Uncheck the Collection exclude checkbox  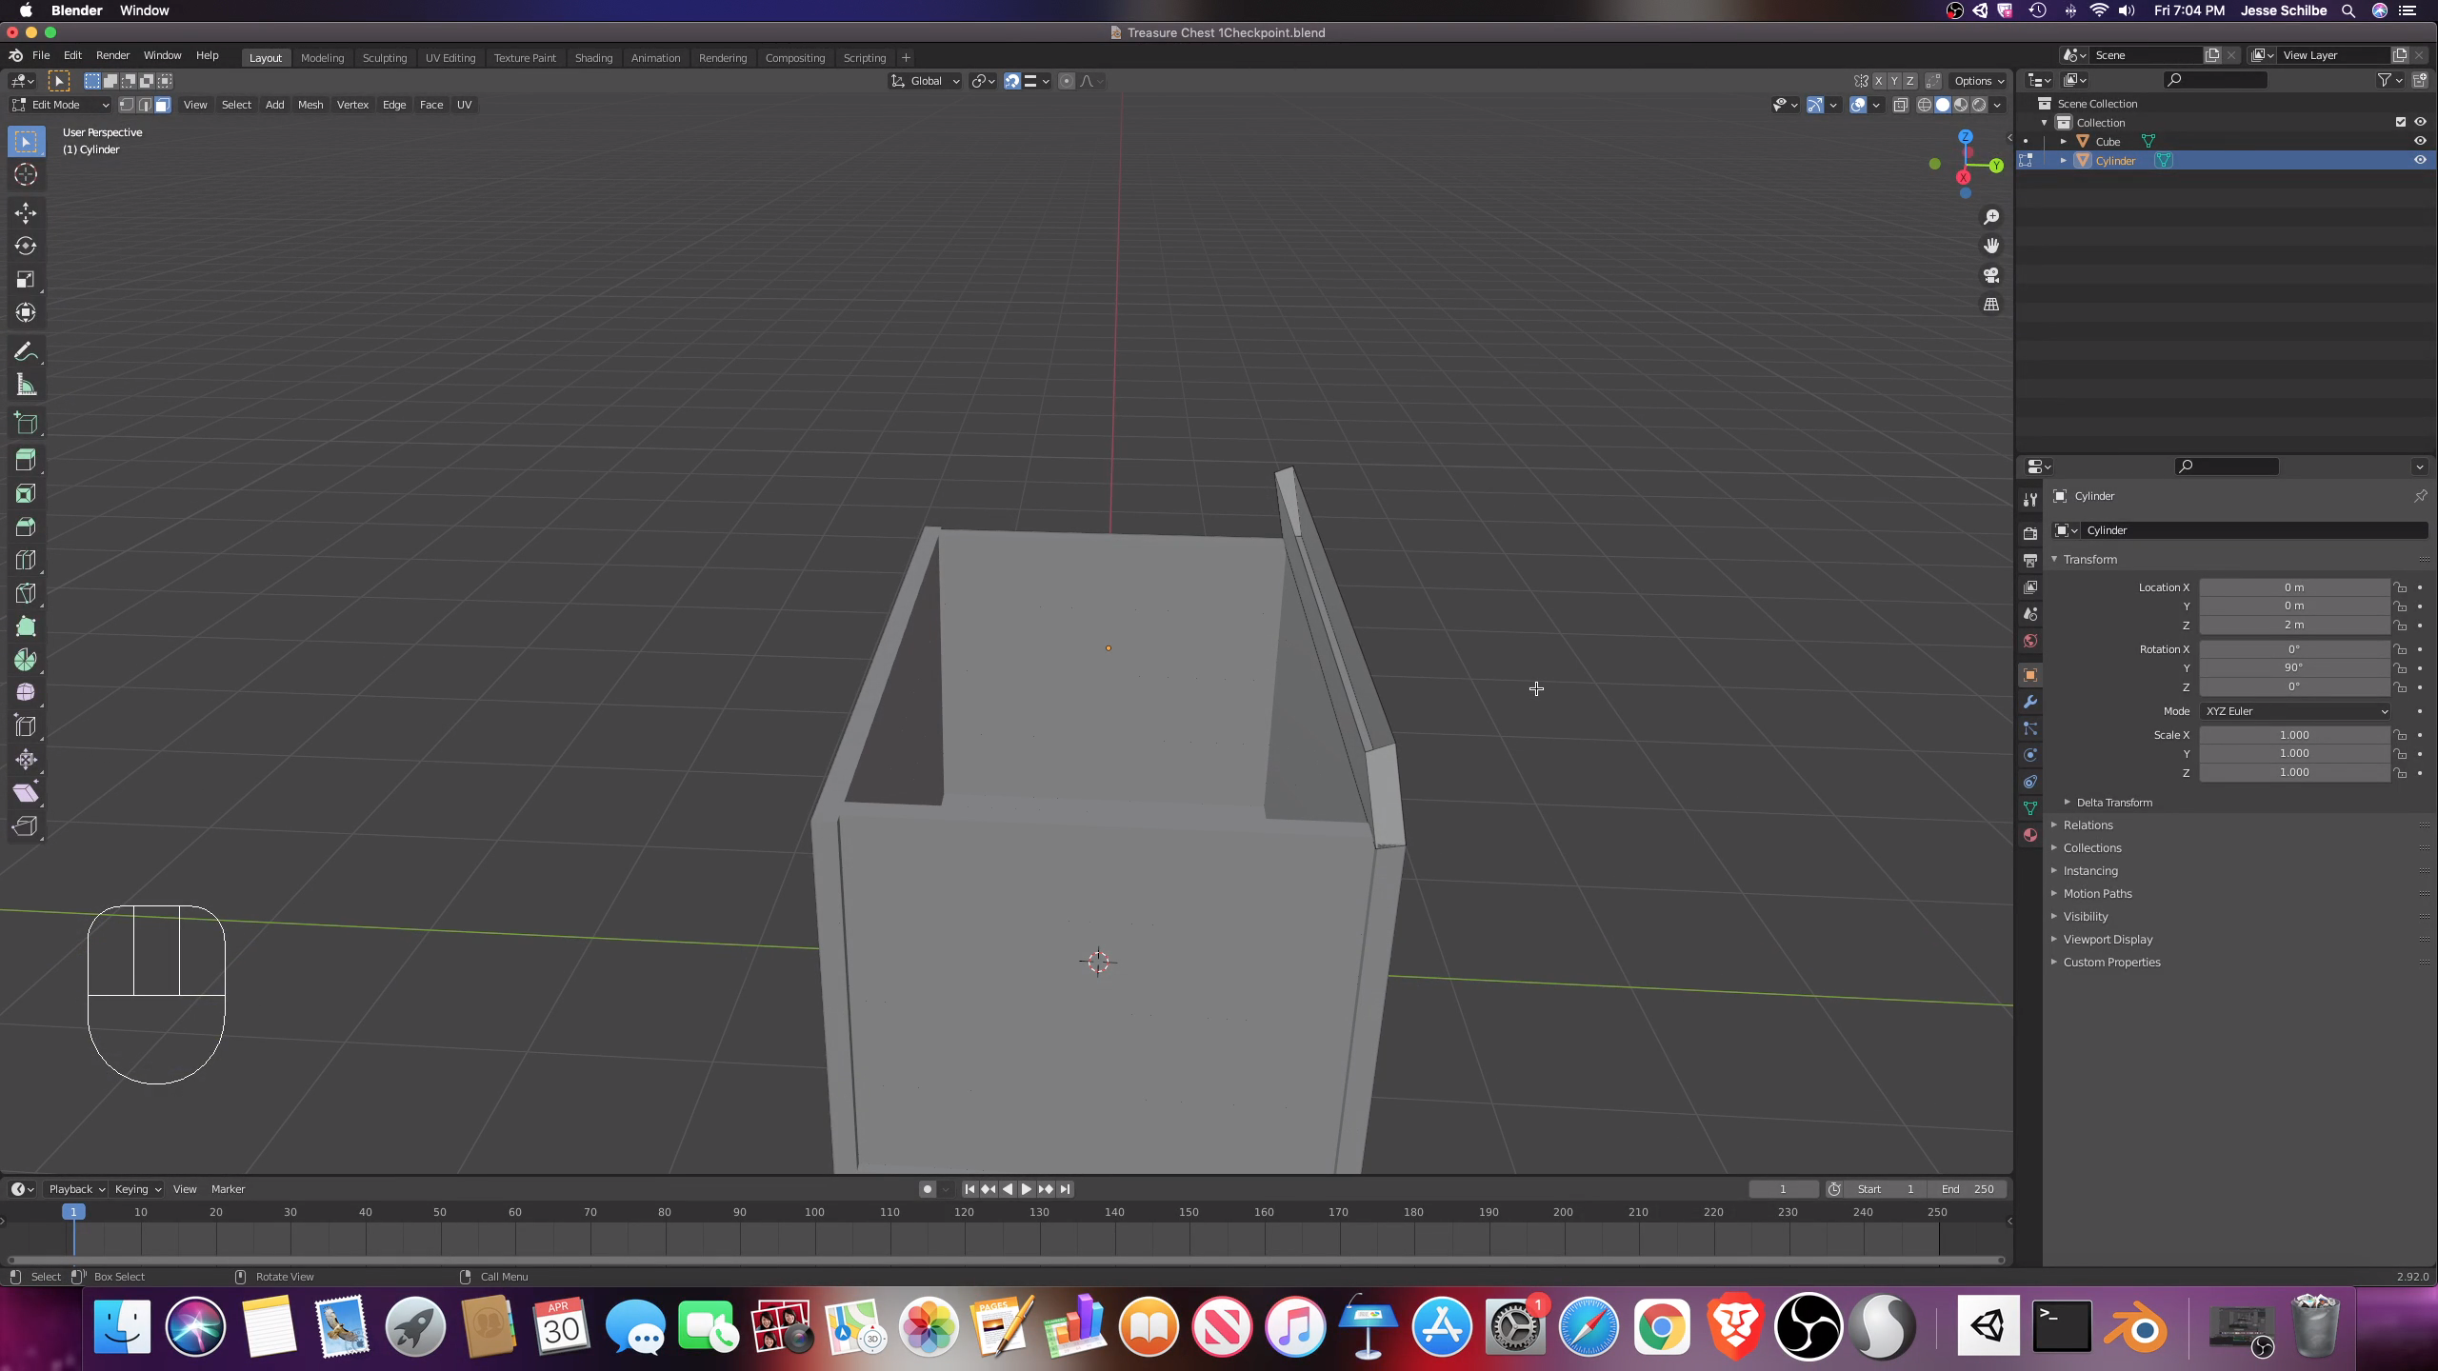pyautogui.click(x=2400, y=122)
